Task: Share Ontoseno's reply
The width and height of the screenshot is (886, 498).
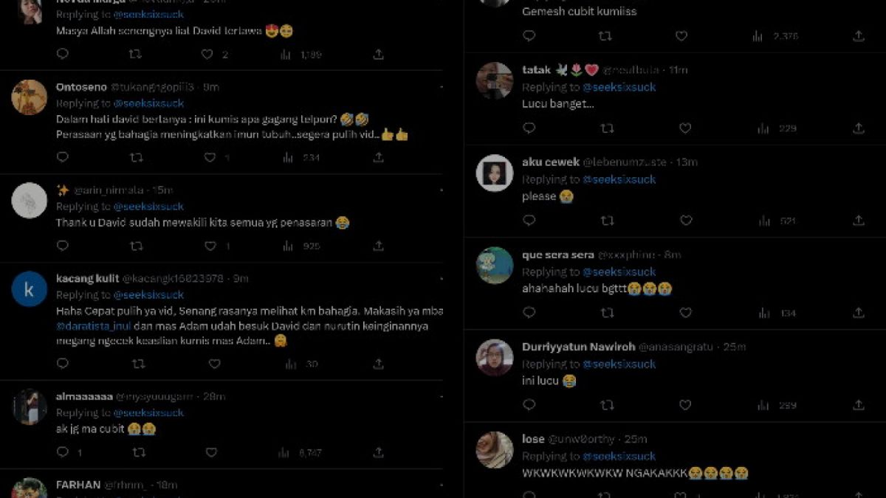Action: (378, 157)
